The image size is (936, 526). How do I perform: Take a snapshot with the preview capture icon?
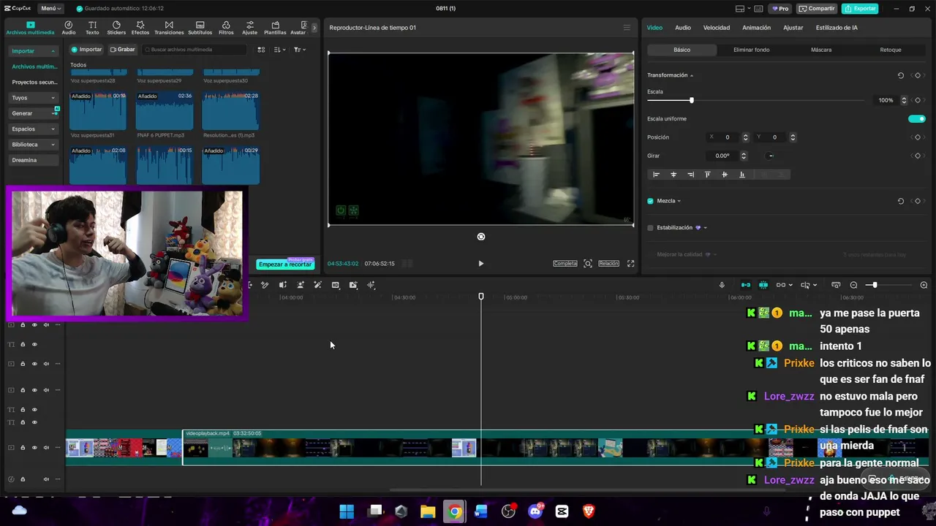588,264
